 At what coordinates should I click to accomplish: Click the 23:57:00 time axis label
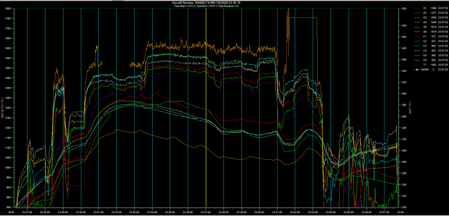point(384,212)
